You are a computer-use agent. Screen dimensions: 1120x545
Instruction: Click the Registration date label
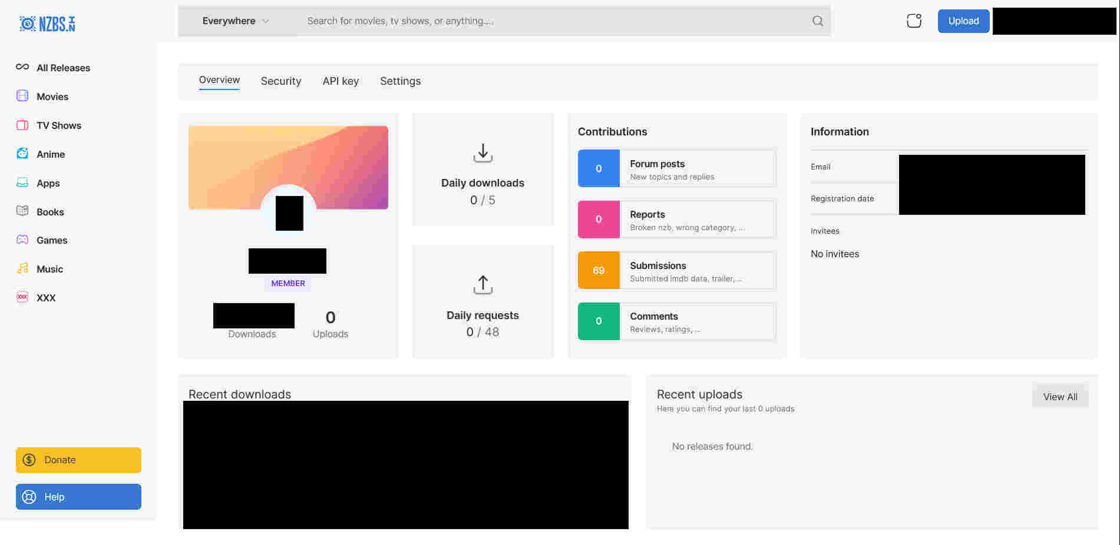pos(843,198)
